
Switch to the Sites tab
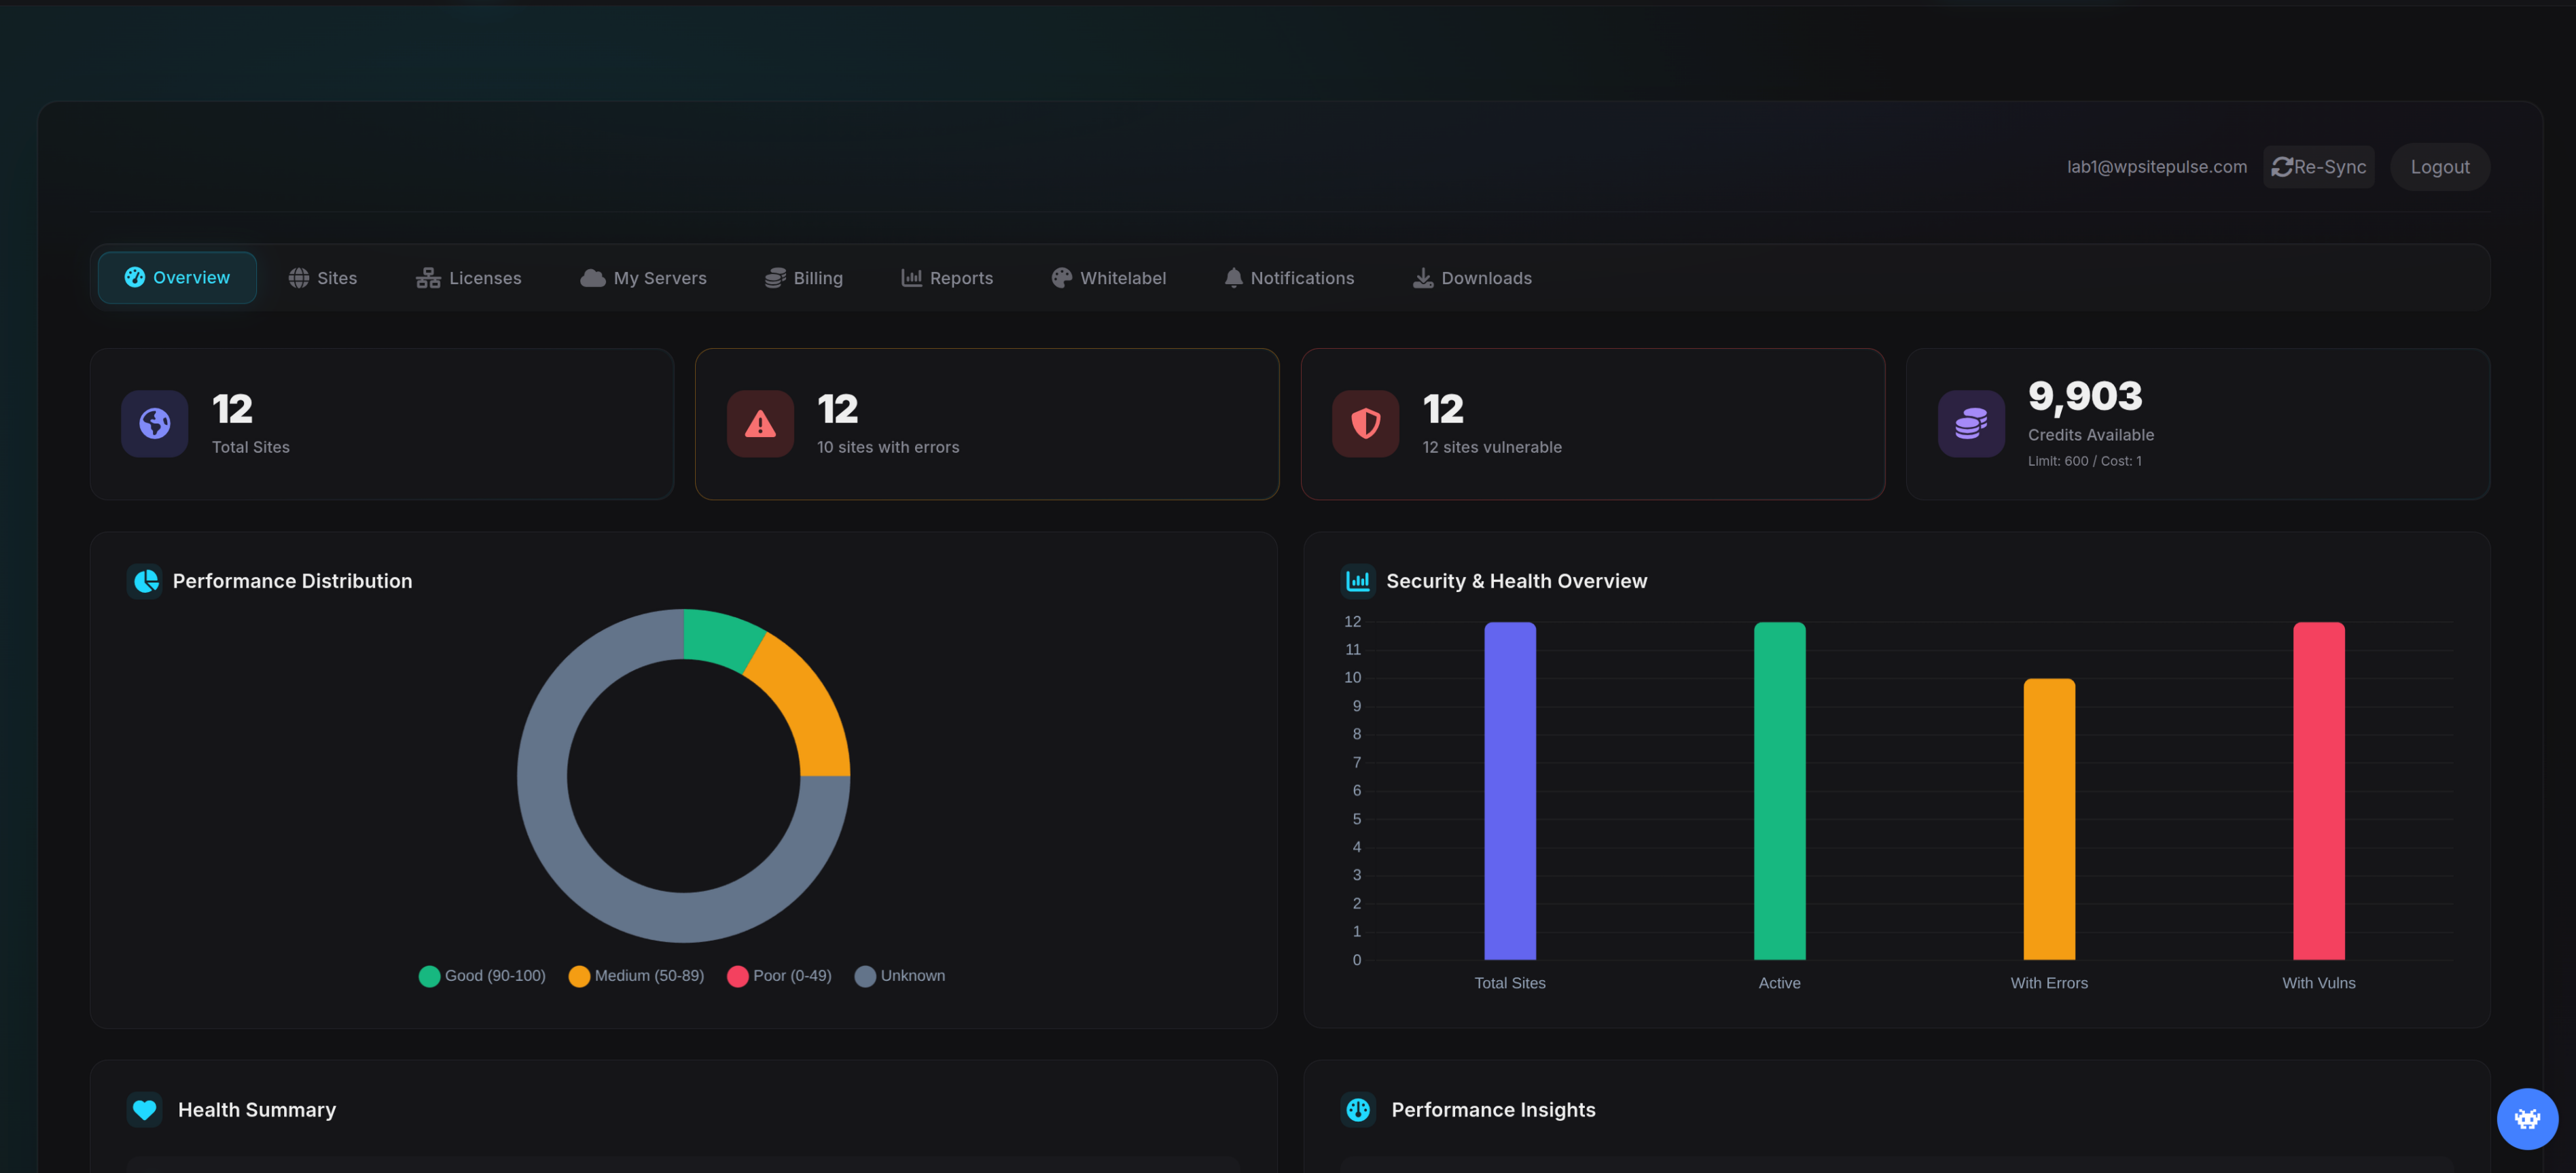[x=322, y=278]
